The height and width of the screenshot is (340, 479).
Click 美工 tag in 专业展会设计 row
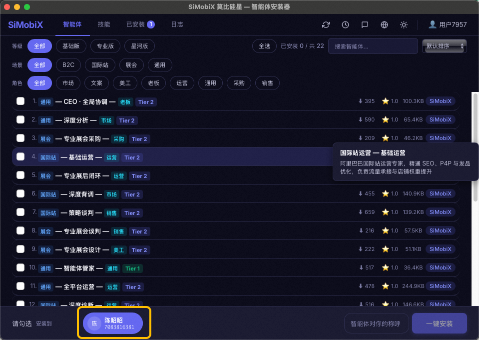point(119,250)
